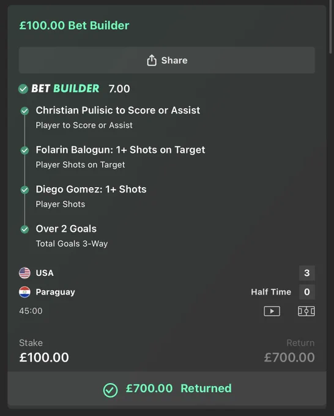Open Christian Pulisic to Score or Assist
This screenshot has width=334, height=416.
118,110
